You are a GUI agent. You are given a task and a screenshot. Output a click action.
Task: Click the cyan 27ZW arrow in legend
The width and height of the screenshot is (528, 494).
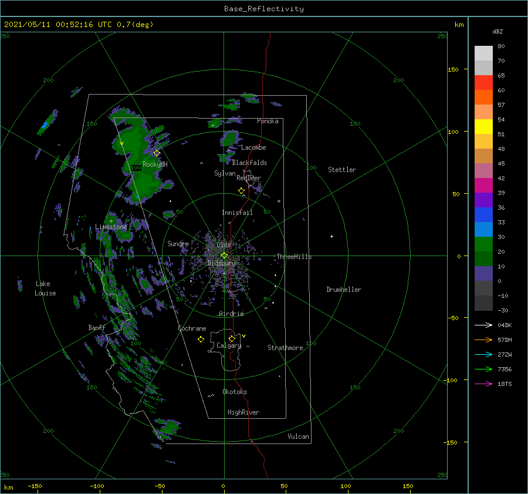(x=483, y=354)
